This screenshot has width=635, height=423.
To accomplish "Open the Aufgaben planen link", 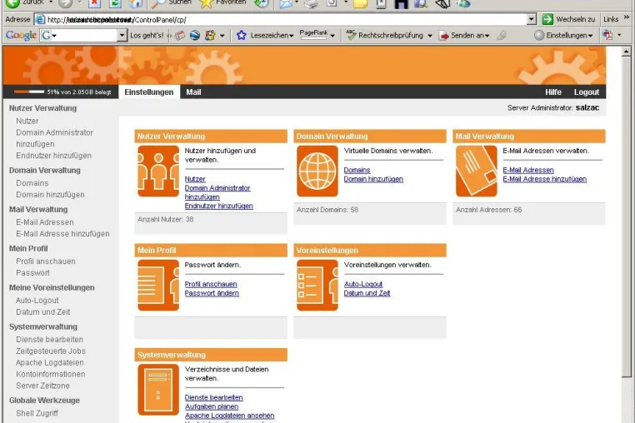I will point(212,406).
